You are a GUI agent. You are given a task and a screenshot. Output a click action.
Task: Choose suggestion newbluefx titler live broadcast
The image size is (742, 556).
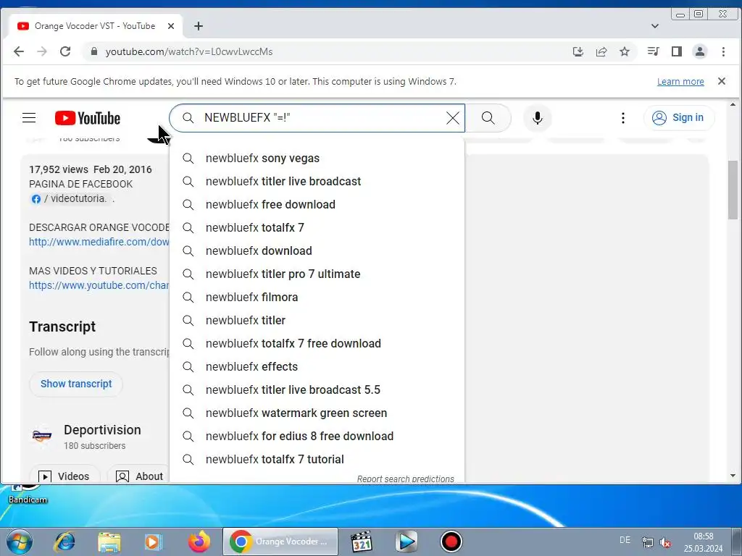pos(317,182)
